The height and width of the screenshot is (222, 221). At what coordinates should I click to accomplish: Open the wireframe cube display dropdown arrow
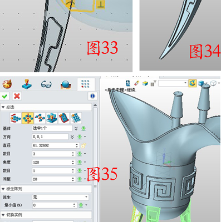219,83
